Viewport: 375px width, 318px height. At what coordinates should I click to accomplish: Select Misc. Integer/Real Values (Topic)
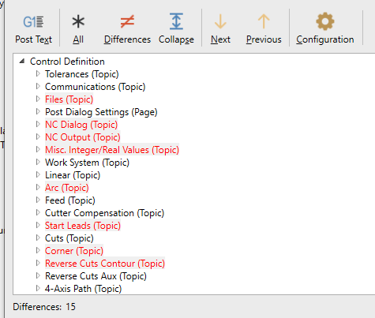(x=112, y=150)
